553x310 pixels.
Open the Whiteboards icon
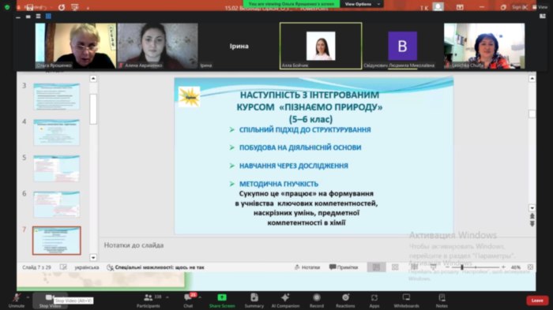[406, 297]
